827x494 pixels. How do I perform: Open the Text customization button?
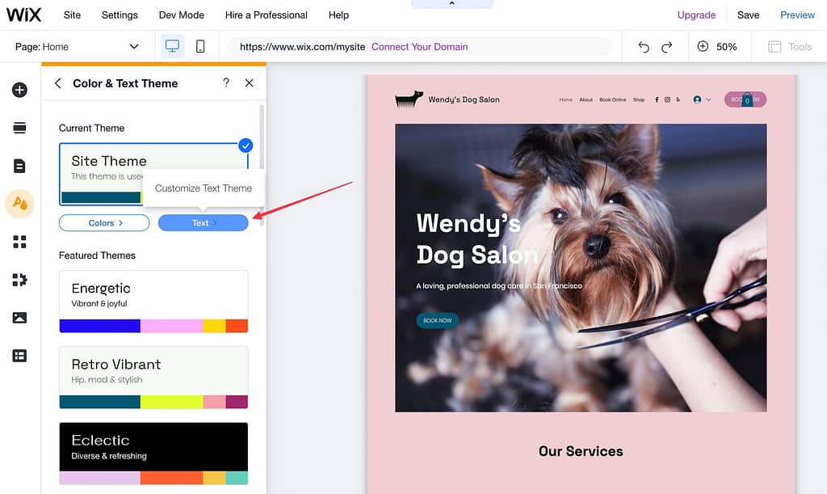(x=203, y=222)
